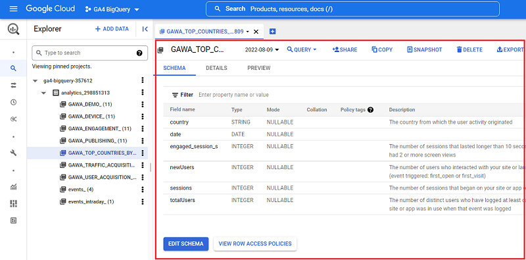Open actions menu for GAWA_DEMO_ table
The height and width of the screenshot is (260, 526).
coord(143,105)
